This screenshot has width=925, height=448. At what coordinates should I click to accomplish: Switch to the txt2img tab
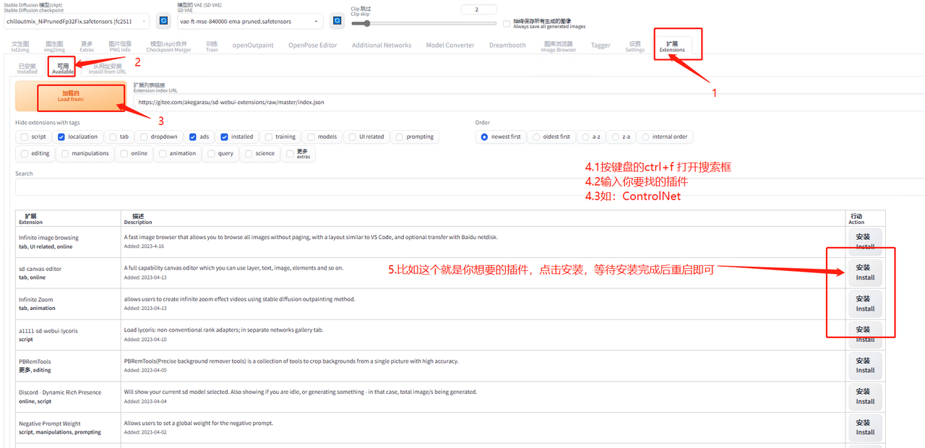[20, 46]
